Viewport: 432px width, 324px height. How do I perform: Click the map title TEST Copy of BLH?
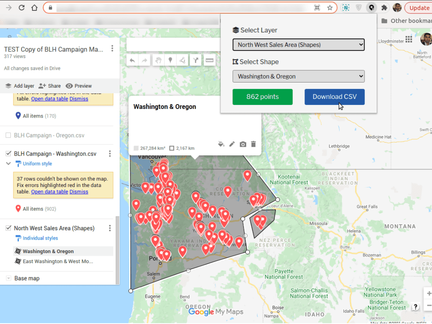coord(54,49)
